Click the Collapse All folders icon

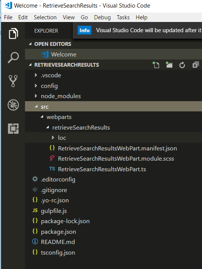pyautogui.click(x=196, y=65)
